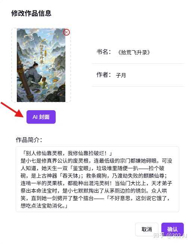
Task: Click the 作品简介: label
Action: 29,140
